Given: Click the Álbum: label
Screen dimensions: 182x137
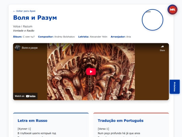Looking at the screenshot, I should point(18,37).
